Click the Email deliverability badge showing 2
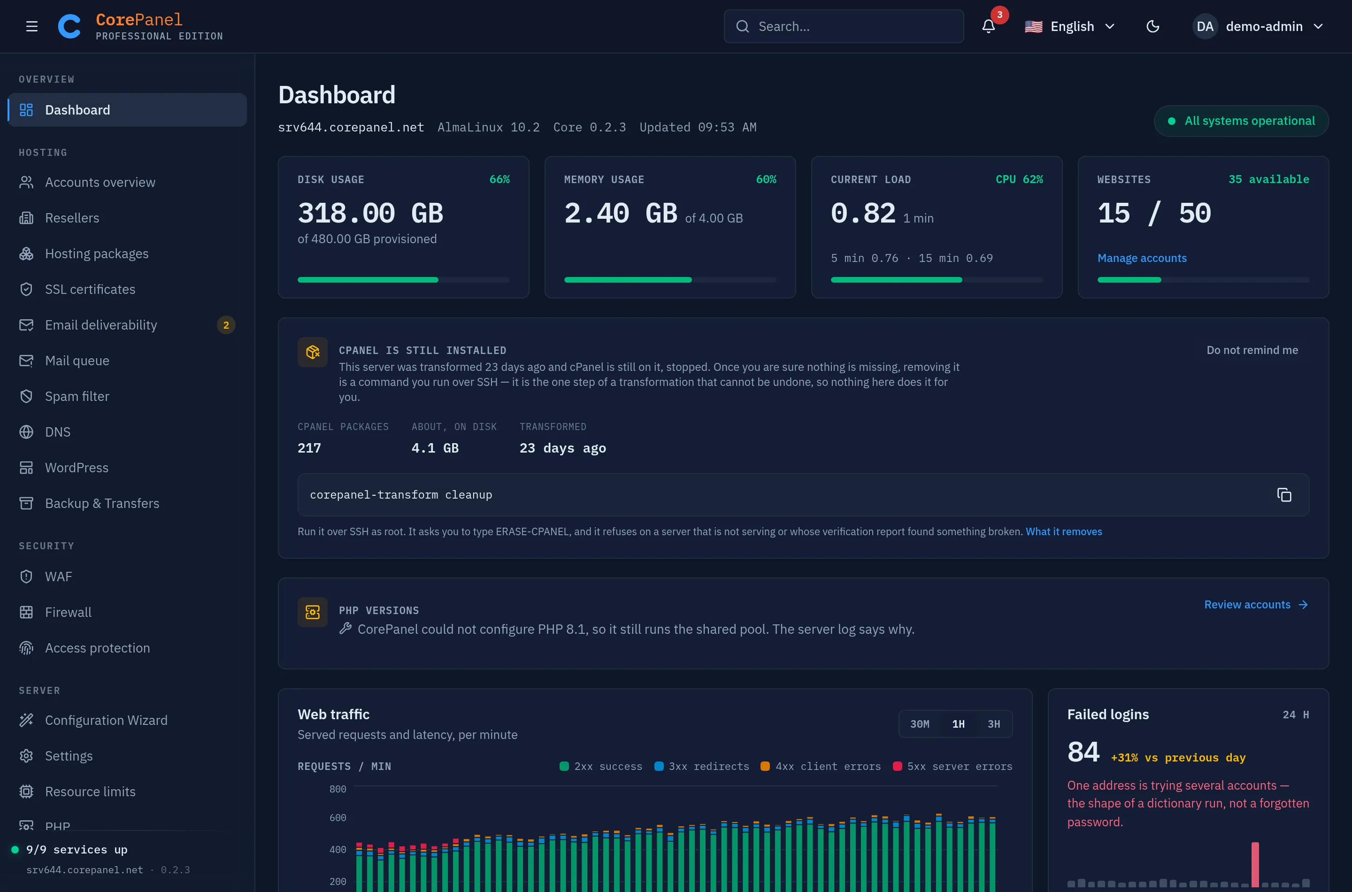This screenshot has width=1352, height=892. (226, 325)
